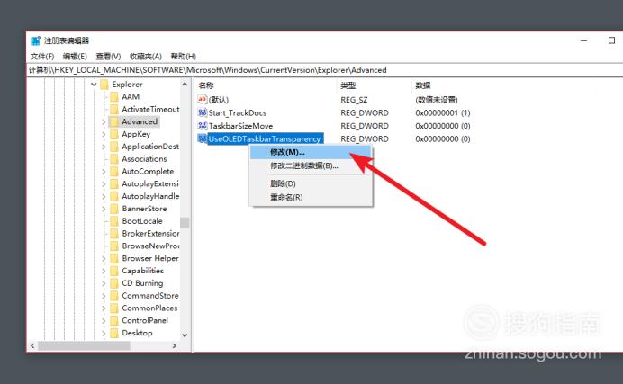The height and width of the screenshot is (384, 623).
Task: Click the tree pane vertical scrollbar thumb
Action: click(185, 223)
